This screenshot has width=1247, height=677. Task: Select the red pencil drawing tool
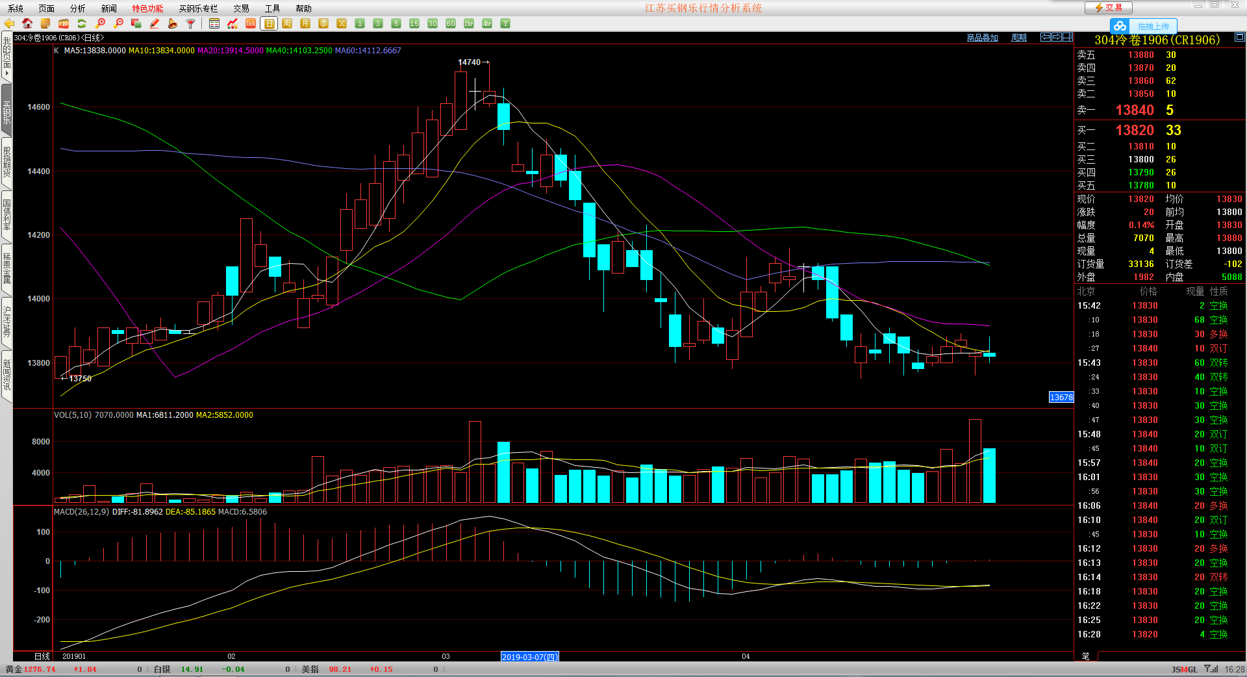[x=155, y=24]
